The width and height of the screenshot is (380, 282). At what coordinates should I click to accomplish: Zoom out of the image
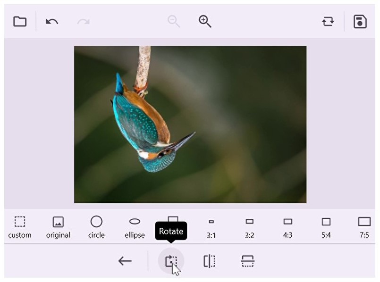tap(173, 21)
